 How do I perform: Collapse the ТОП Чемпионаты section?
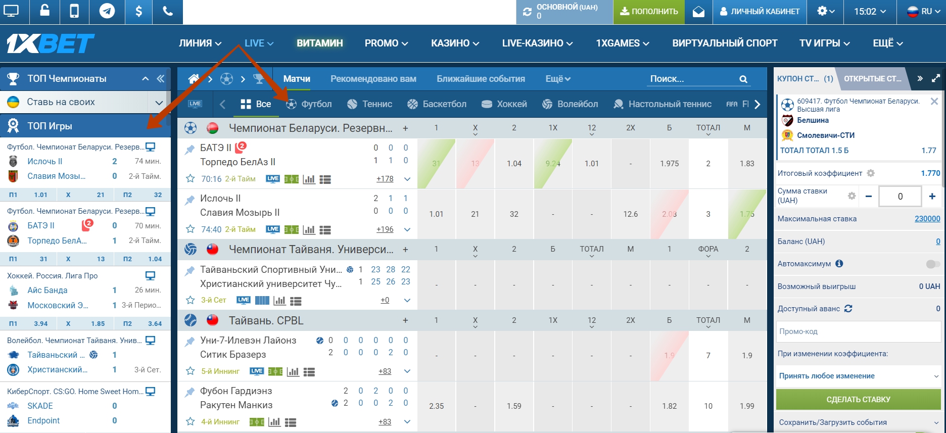146,79
